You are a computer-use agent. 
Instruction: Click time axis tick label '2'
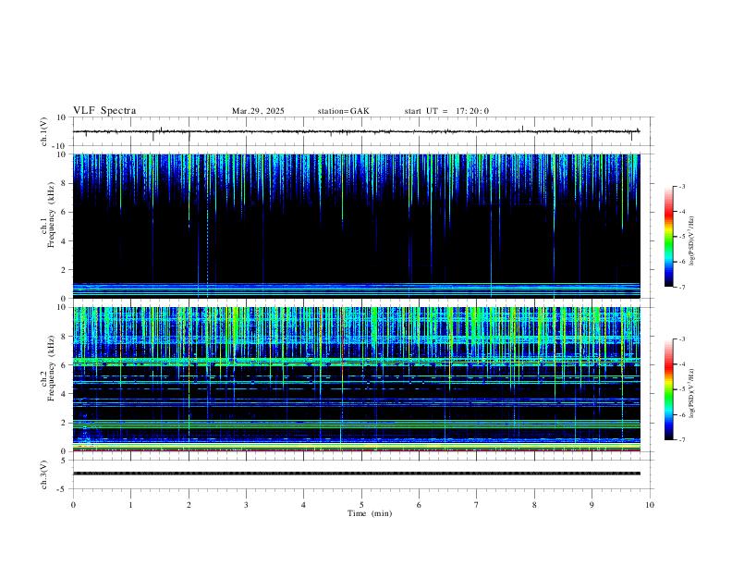pos(189,505)
